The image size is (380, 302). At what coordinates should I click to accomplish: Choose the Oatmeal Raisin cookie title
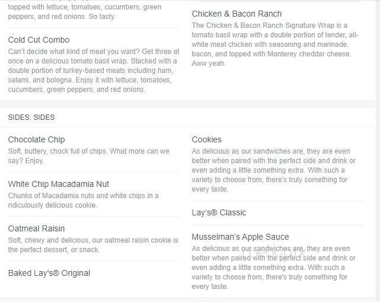coord(36,228)
